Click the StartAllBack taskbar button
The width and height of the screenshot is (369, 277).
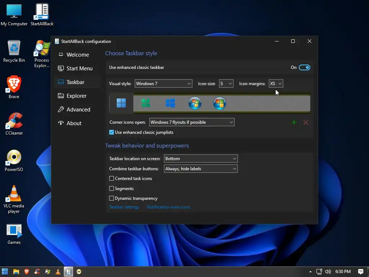[x=68, y=272]
